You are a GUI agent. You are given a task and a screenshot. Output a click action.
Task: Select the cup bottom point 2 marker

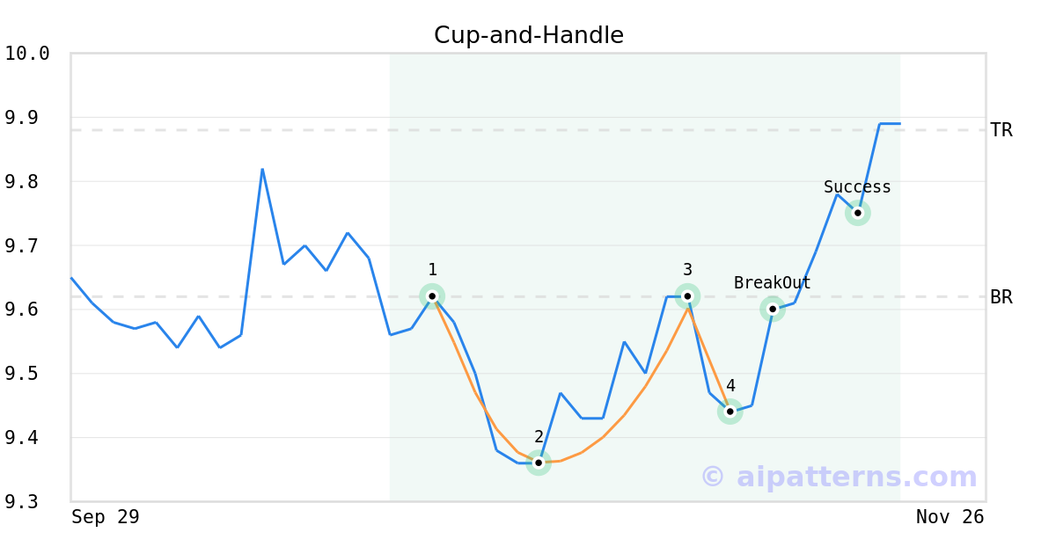coord(539,463)
